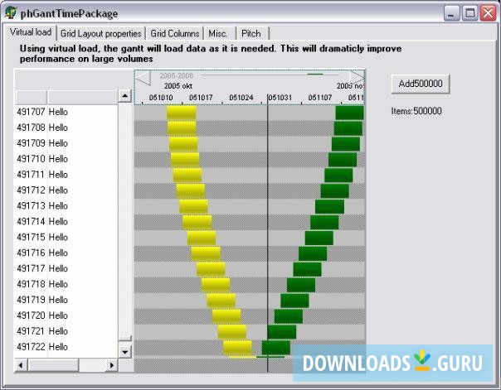Maximize the phGantTimePackage window

click(469, 13)
